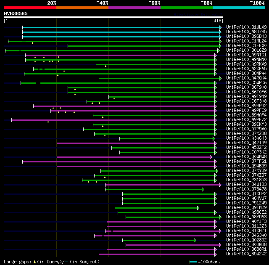
Task: Click the UniRef100_Q94B39 label
Action: click(246, 166)
